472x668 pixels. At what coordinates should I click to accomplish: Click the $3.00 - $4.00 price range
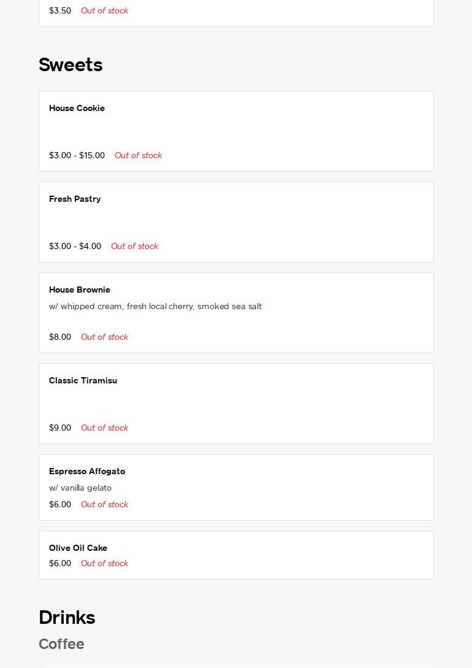(75, 247)
